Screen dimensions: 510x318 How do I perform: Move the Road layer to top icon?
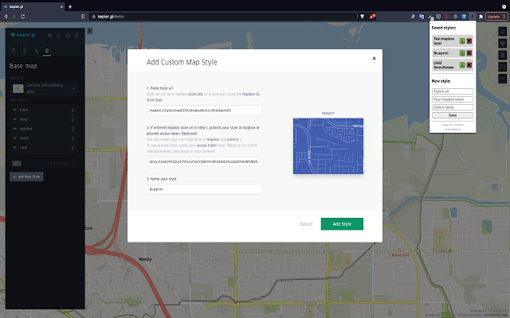click(x=73, y=120)
